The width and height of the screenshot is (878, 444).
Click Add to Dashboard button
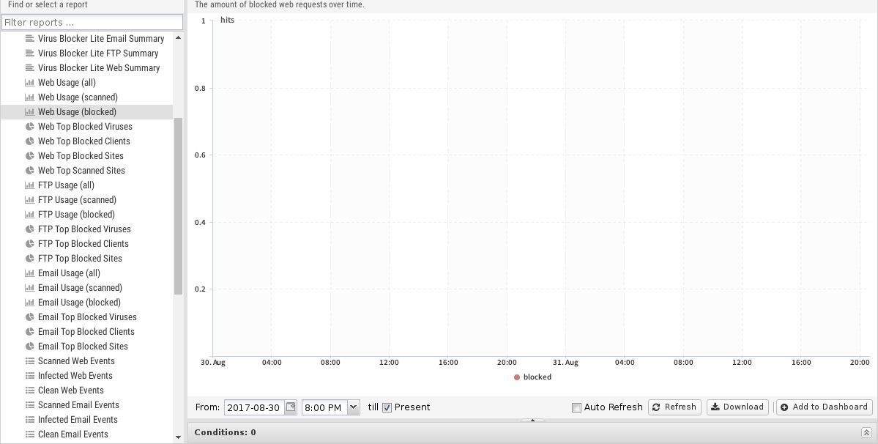[x=825, y=407]
